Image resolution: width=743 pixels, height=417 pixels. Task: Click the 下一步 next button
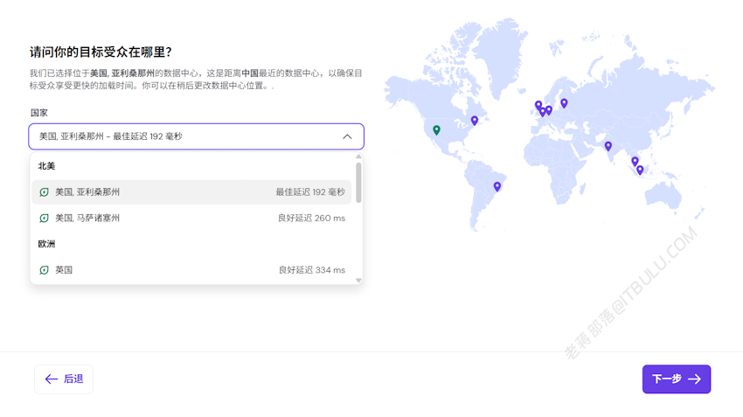[677, 379]
